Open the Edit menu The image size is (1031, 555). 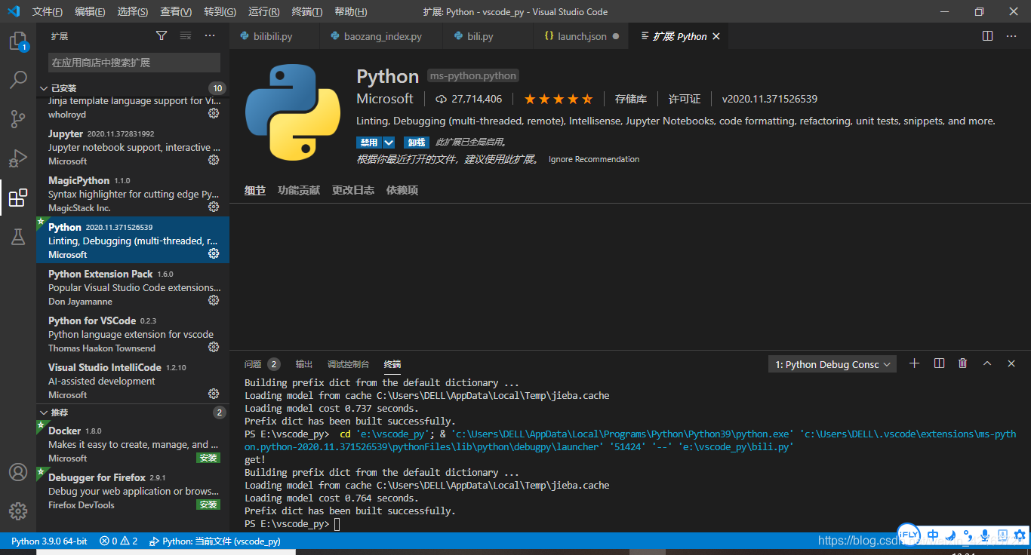(91, 11)
